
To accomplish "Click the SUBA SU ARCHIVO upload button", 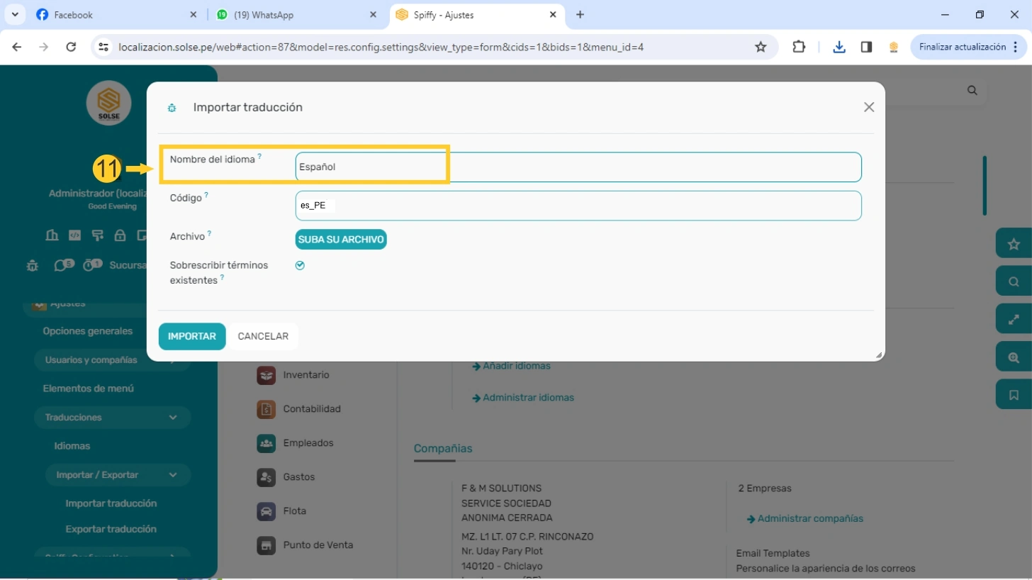I will [x=341, y=240].
